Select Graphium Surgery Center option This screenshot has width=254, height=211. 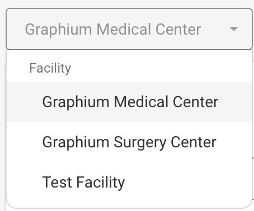click(x=129, y=142)
